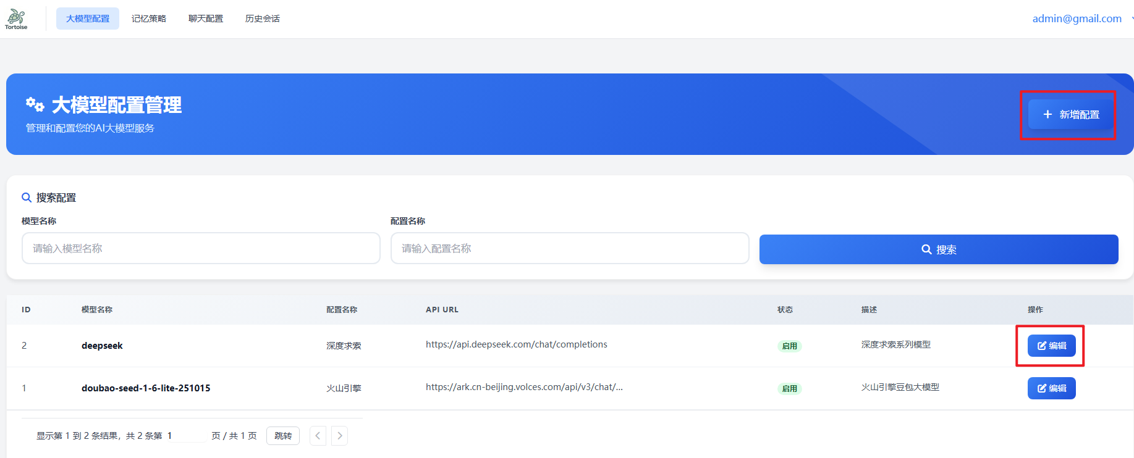The width and height of the screenshot is (1134, 458).
Task: Click the Tortoise logo icon
Action: click(16, 19)
